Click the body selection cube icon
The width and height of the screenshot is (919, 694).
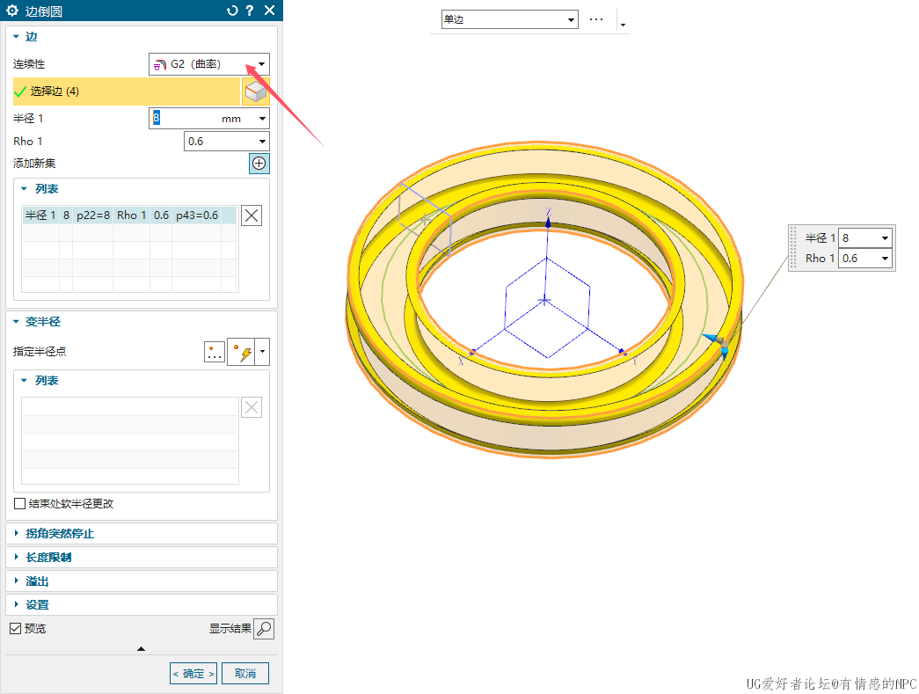pyautogui.click(x=255, y=91)
